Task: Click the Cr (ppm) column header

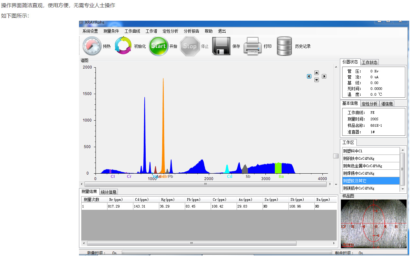Action: (224, 199)
